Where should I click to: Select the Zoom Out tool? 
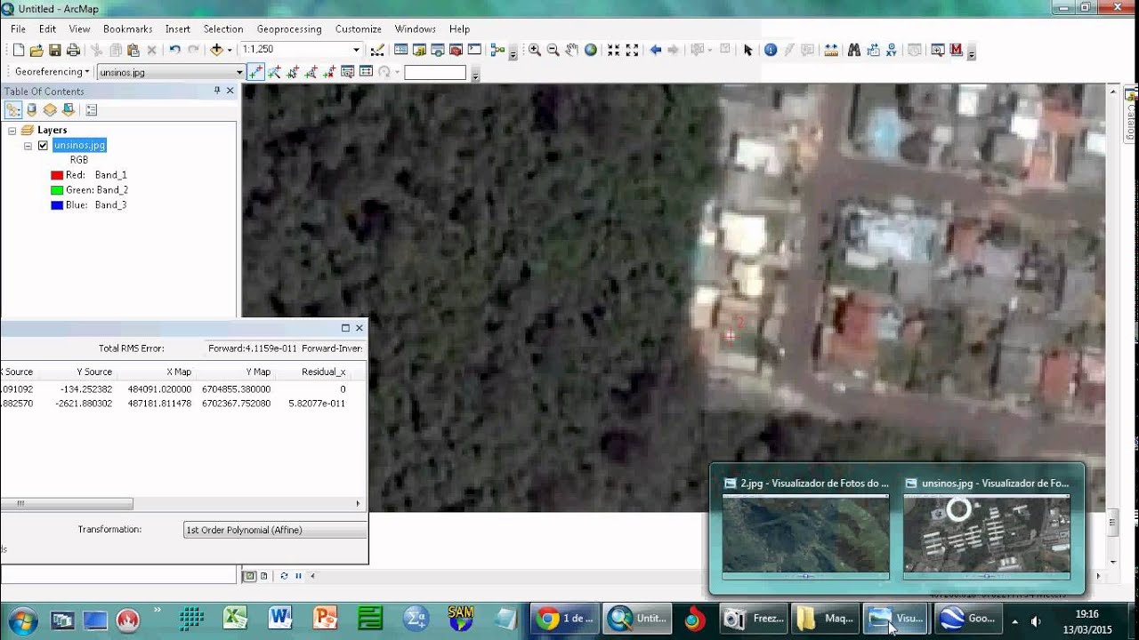(553, 51)
